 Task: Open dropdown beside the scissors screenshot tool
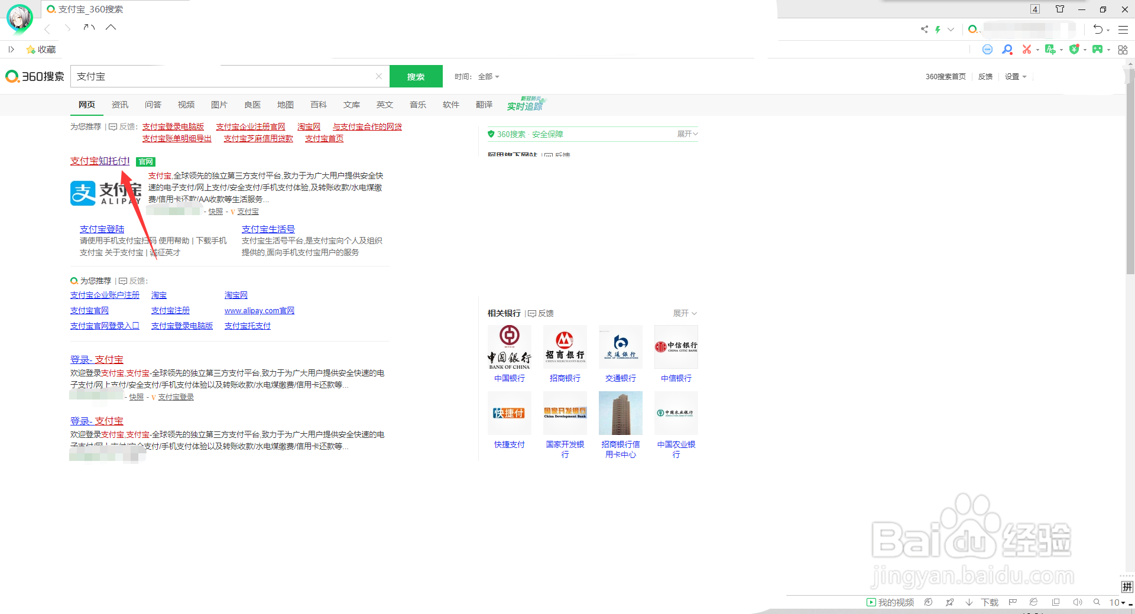(x=1037, y=50)
